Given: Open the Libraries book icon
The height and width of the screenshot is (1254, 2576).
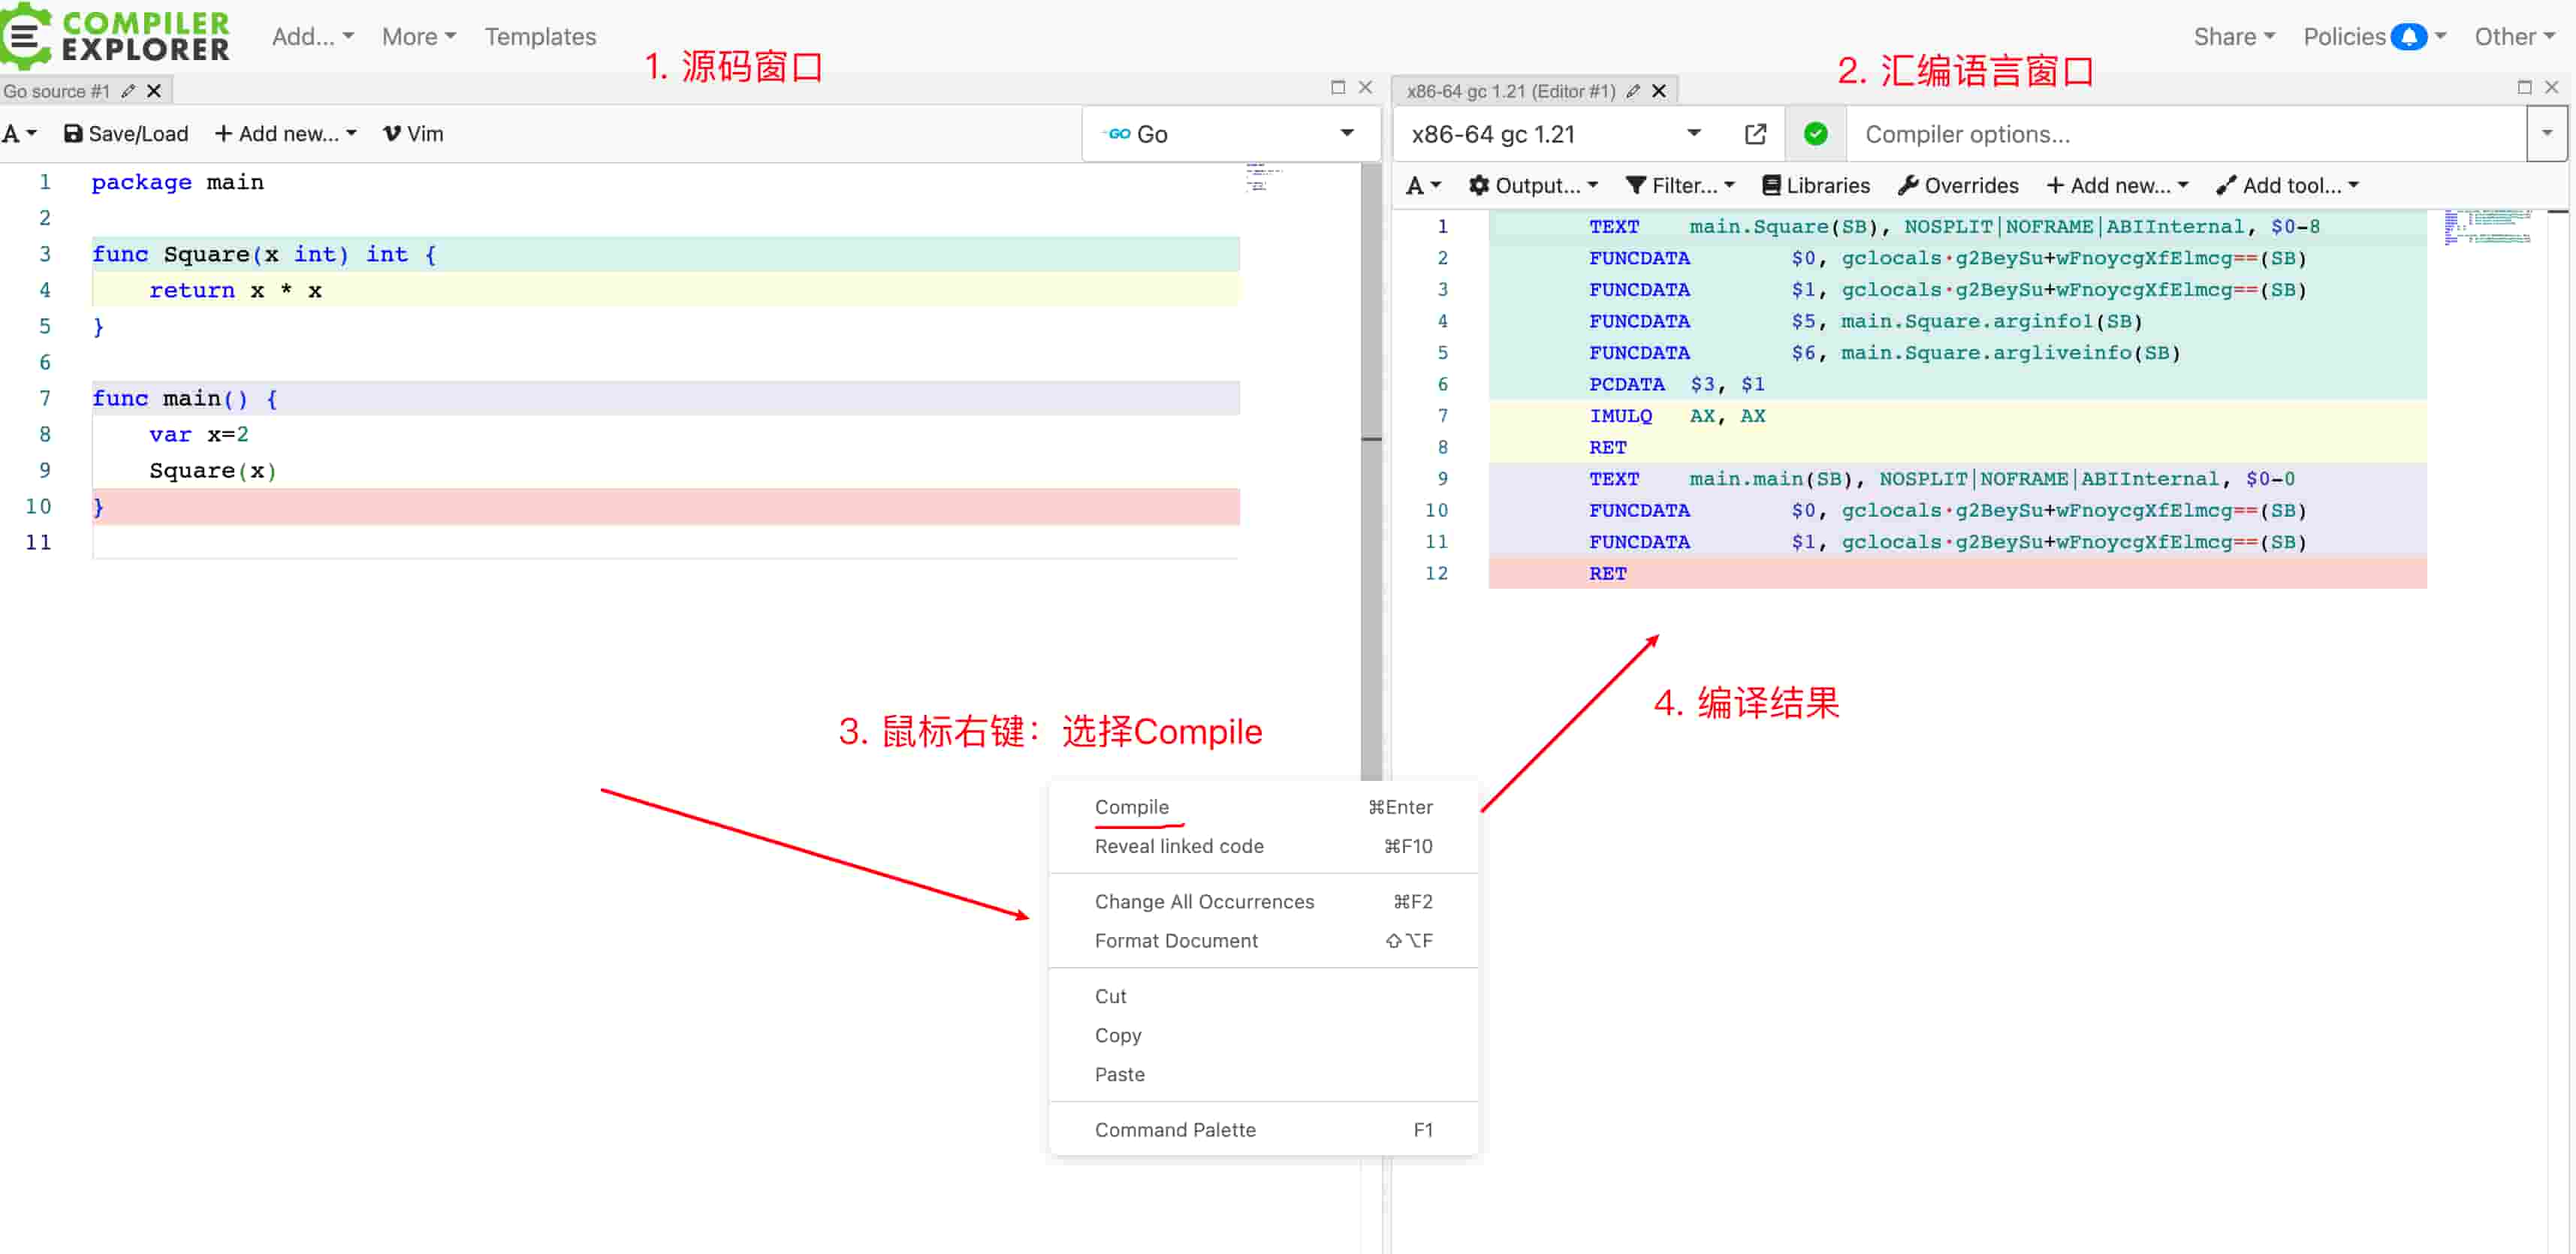Looking at the screenshot, I should point(1771,185).
